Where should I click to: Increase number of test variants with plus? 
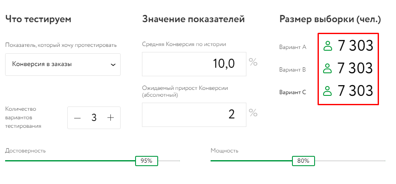tap(111, 118)
